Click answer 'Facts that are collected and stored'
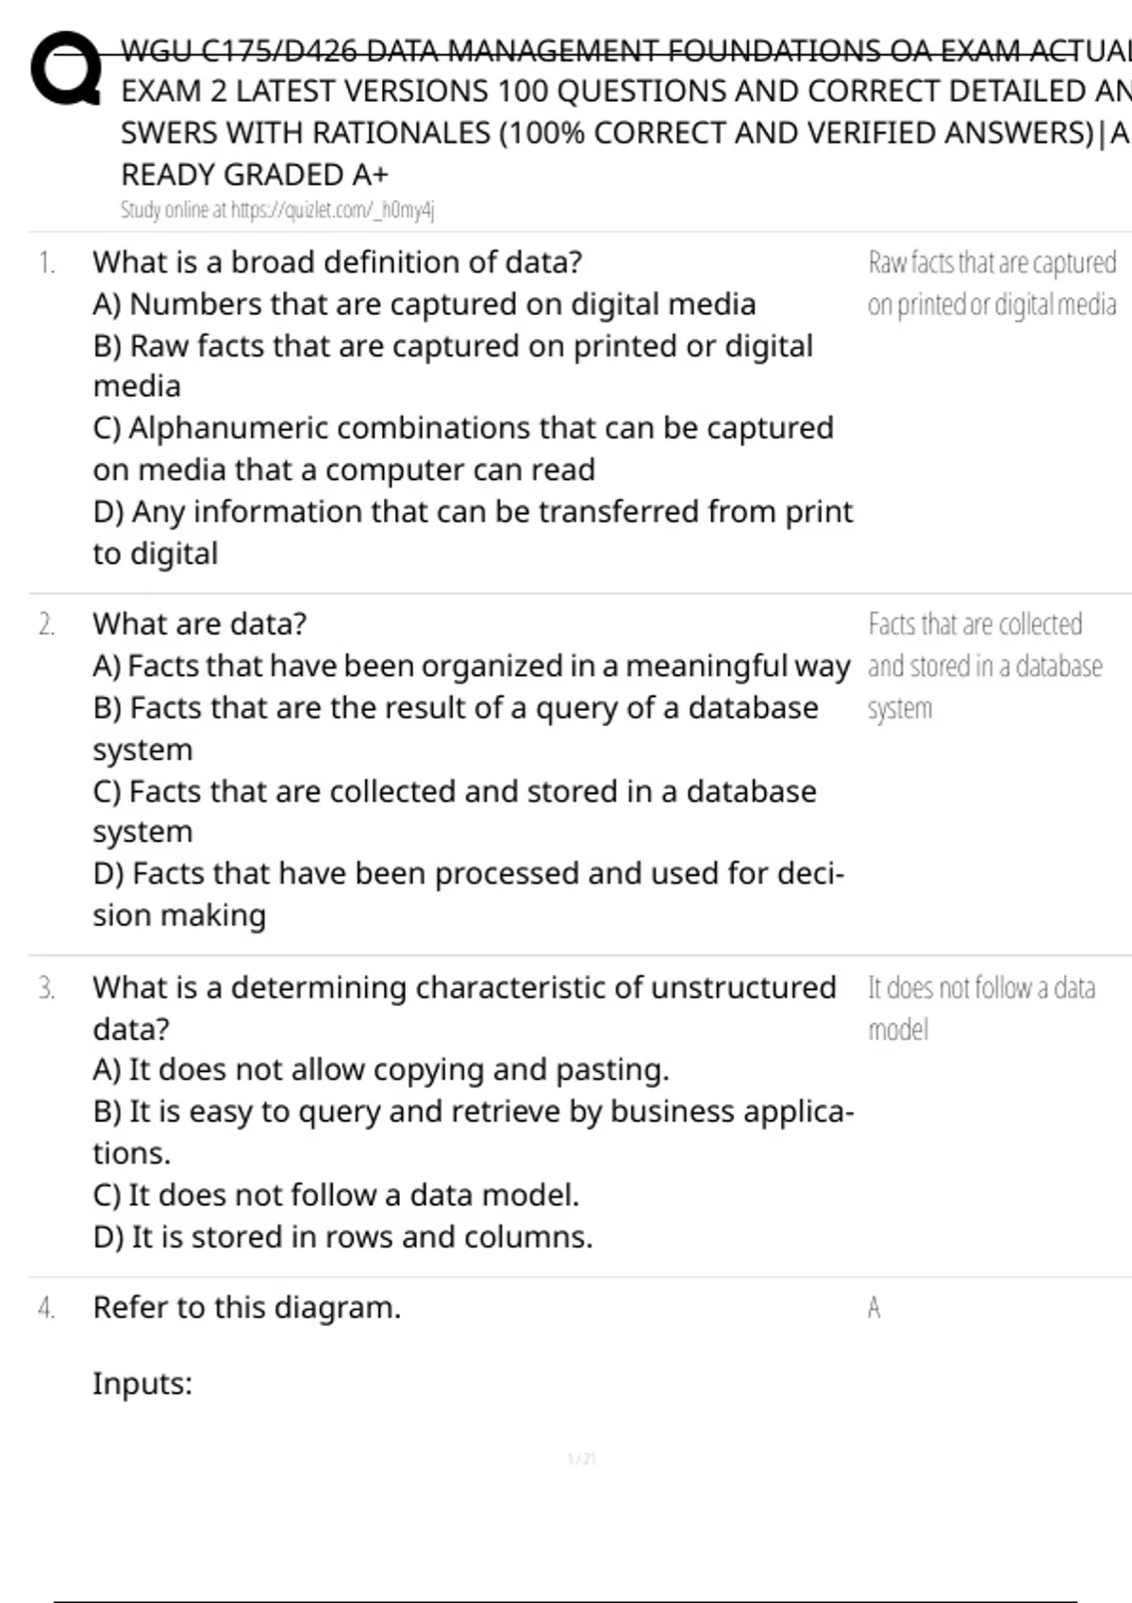Image resolution: width=1132 pixels, height=1603 pixels. [984, 666]
